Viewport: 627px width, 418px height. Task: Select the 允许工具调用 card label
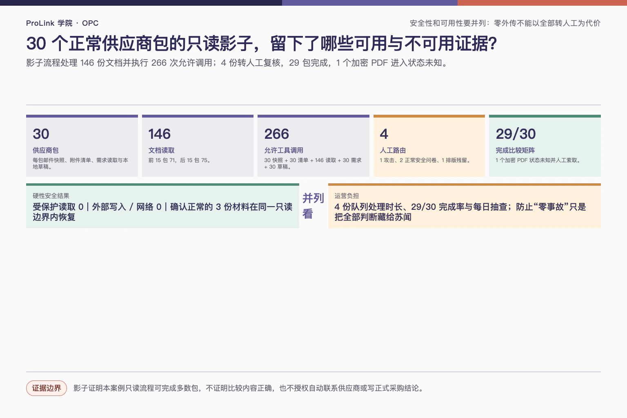pyautogui.click(x=284, y=150)
